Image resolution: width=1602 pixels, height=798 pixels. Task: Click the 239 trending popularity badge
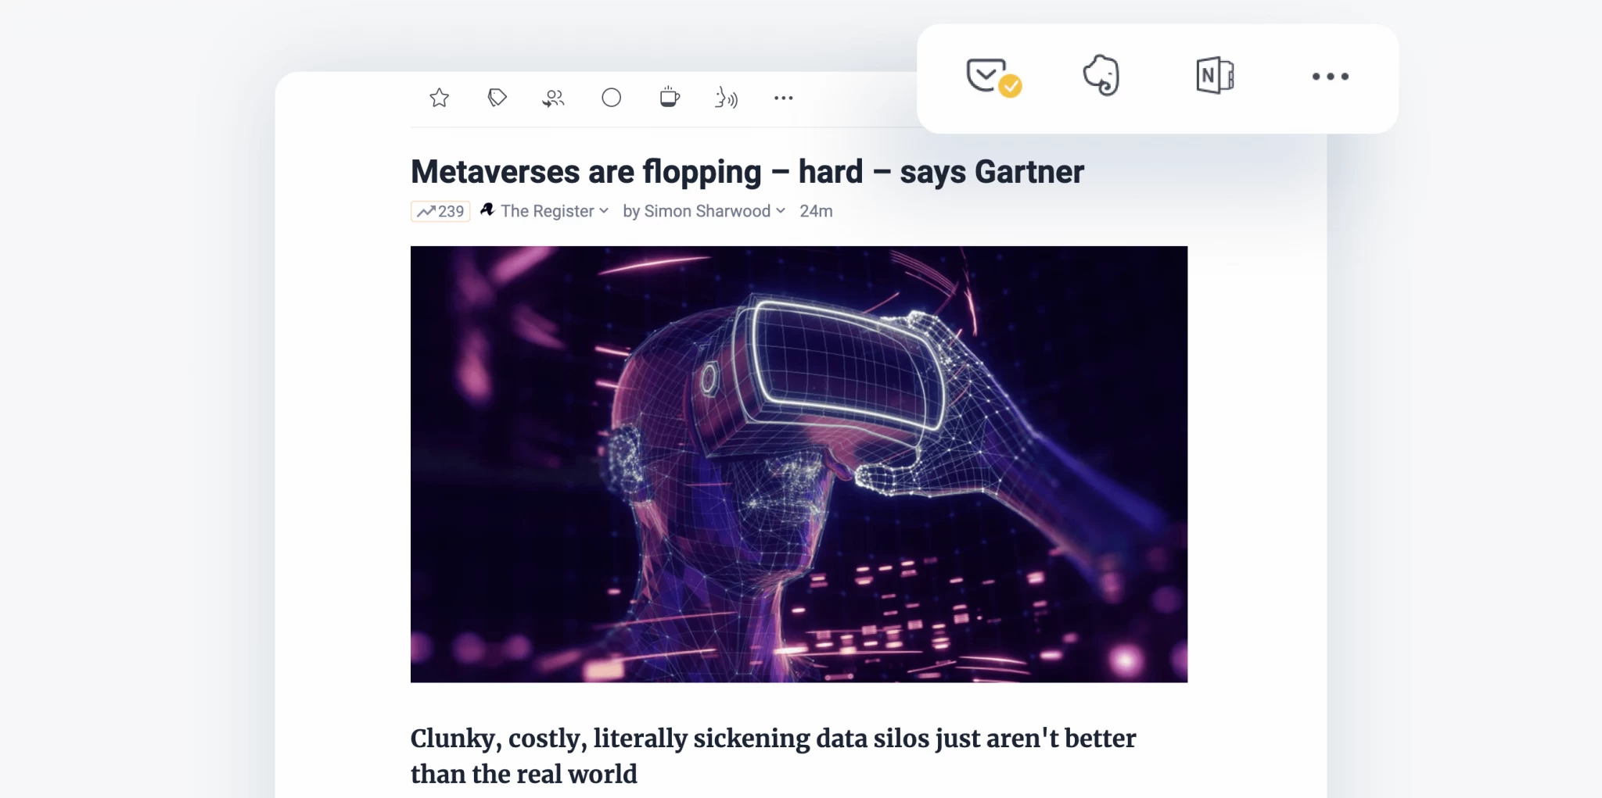tap(440, 211)
